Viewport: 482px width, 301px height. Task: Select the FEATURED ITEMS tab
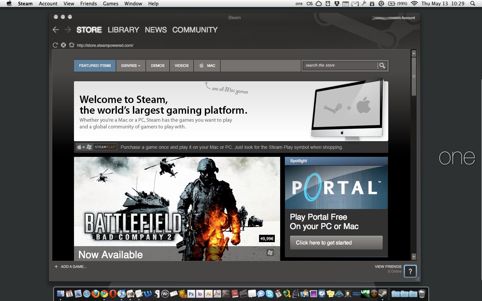tap(95, 66)
